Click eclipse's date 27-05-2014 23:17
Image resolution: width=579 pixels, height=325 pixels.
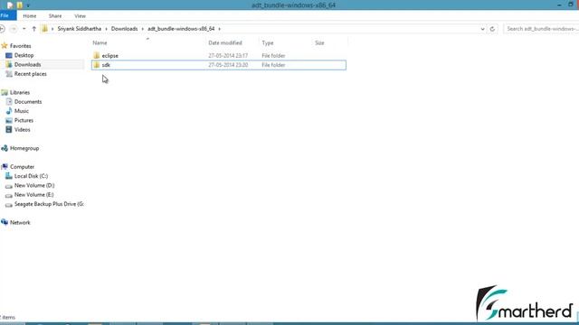point(228,56)
